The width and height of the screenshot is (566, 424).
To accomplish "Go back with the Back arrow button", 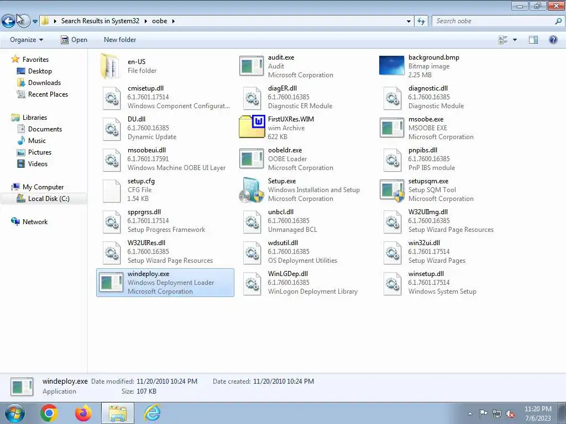I will (x=8, y=21).
